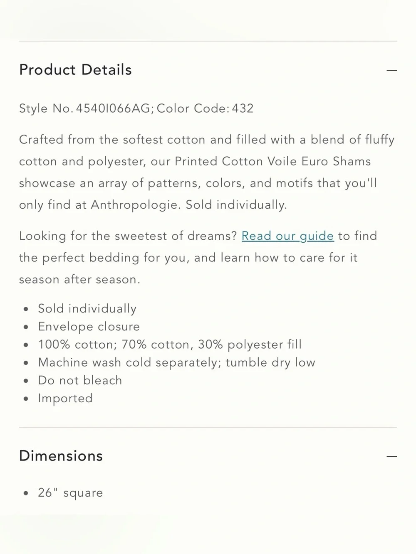Image resolution: width=416 pixels, height=554 pixels.
Task: Click the Dimensions heading
Action: (61, 456)
